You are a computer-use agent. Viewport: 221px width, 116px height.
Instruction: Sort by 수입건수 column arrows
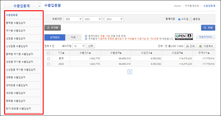click(151, 53)
